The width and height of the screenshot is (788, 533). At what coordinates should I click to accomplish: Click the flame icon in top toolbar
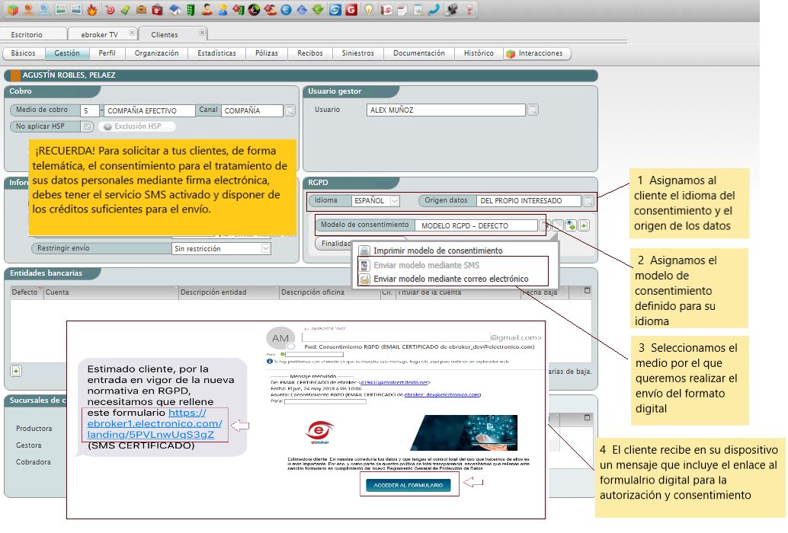[91, 10]
